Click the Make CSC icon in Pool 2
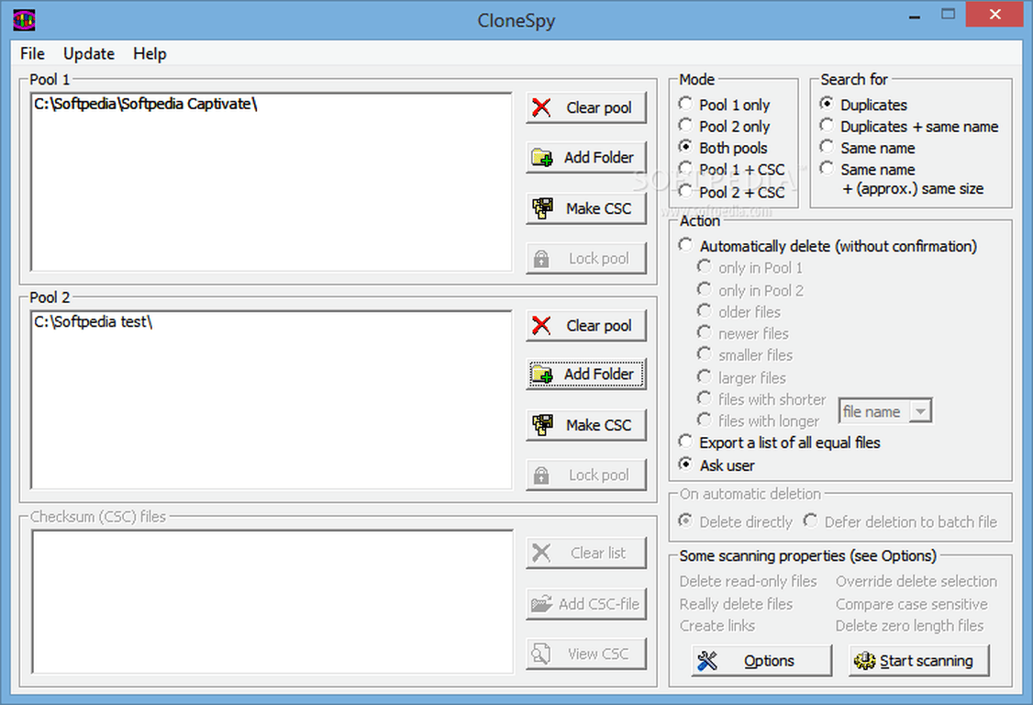Image resolution: width=1033 pixels, height=705 pixels. 543,425
